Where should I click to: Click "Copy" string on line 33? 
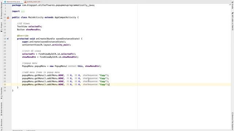[x=103, y=84]
